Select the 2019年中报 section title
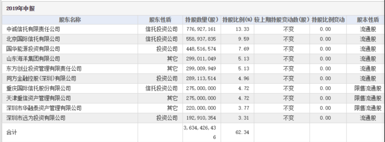 click(x=21, y=9)
